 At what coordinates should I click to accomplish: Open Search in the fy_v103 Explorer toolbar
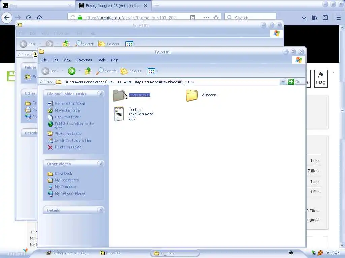point(106,71)
